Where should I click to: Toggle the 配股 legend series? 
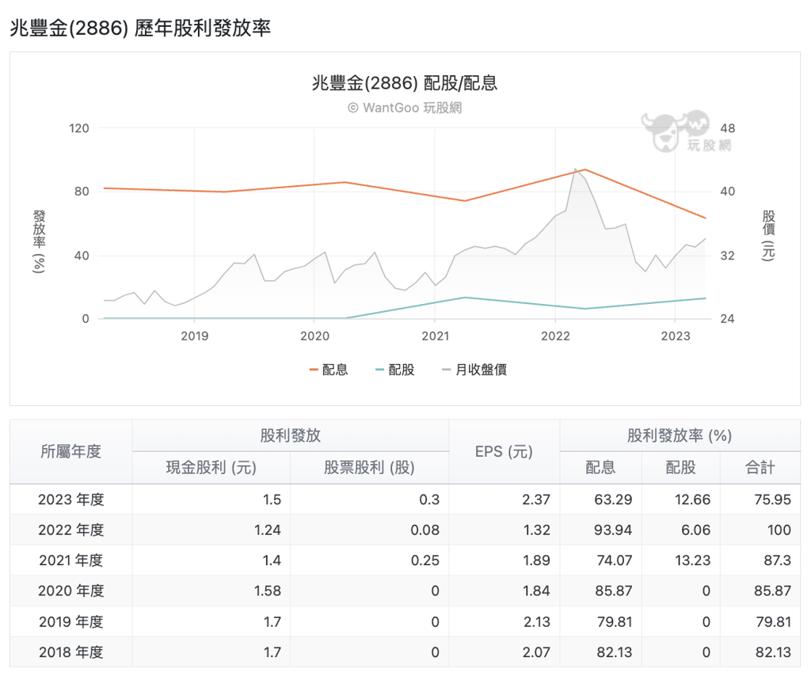click(394, 370)
